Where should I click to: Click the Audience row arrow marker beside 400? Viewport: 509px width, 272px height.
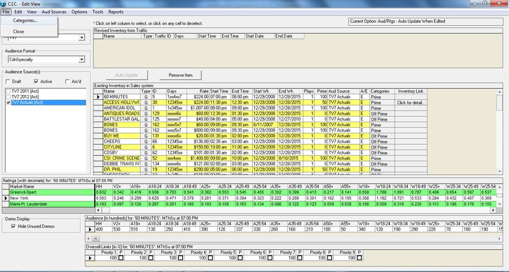(90, 229)
